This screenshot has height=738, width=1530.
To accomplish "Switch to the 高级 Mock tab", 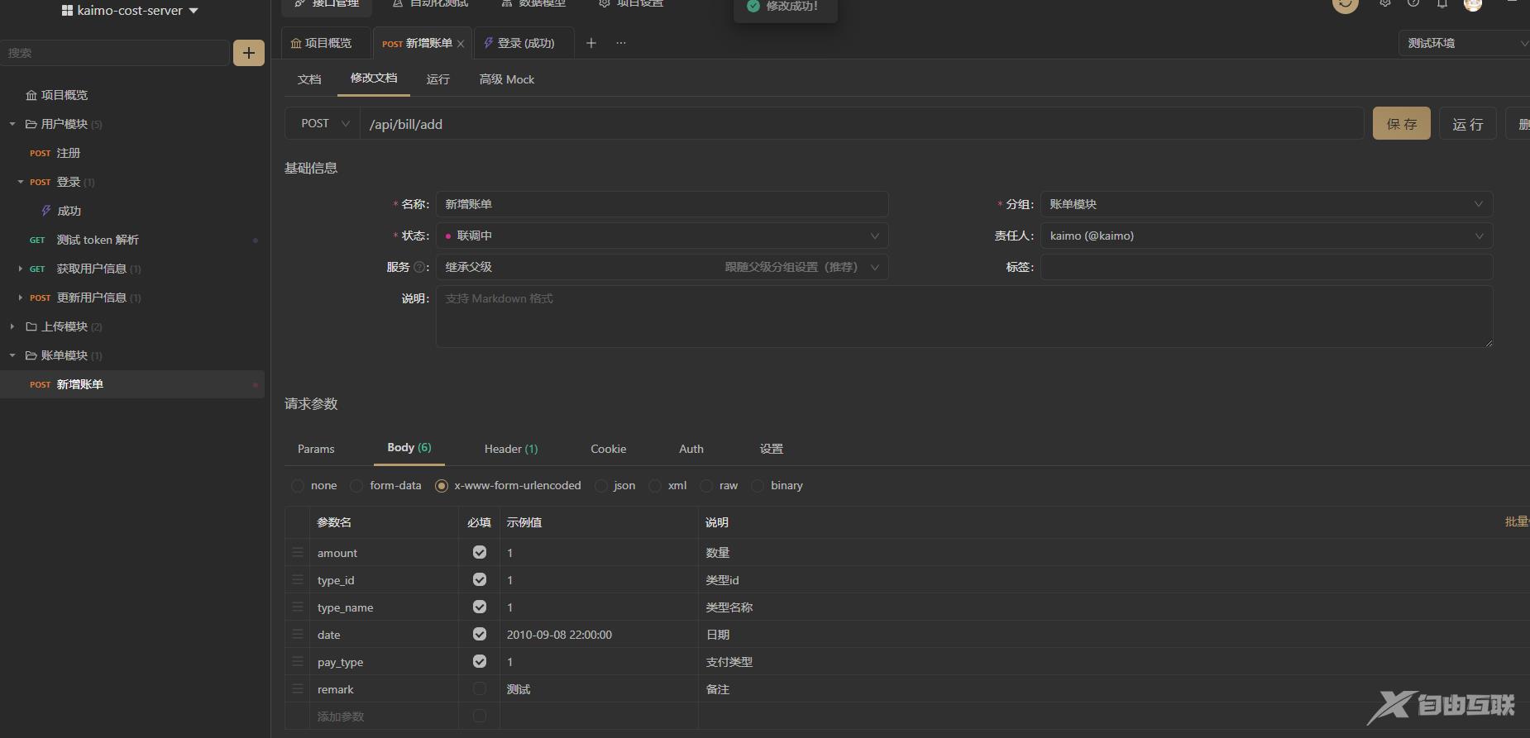I will point(507,79).
